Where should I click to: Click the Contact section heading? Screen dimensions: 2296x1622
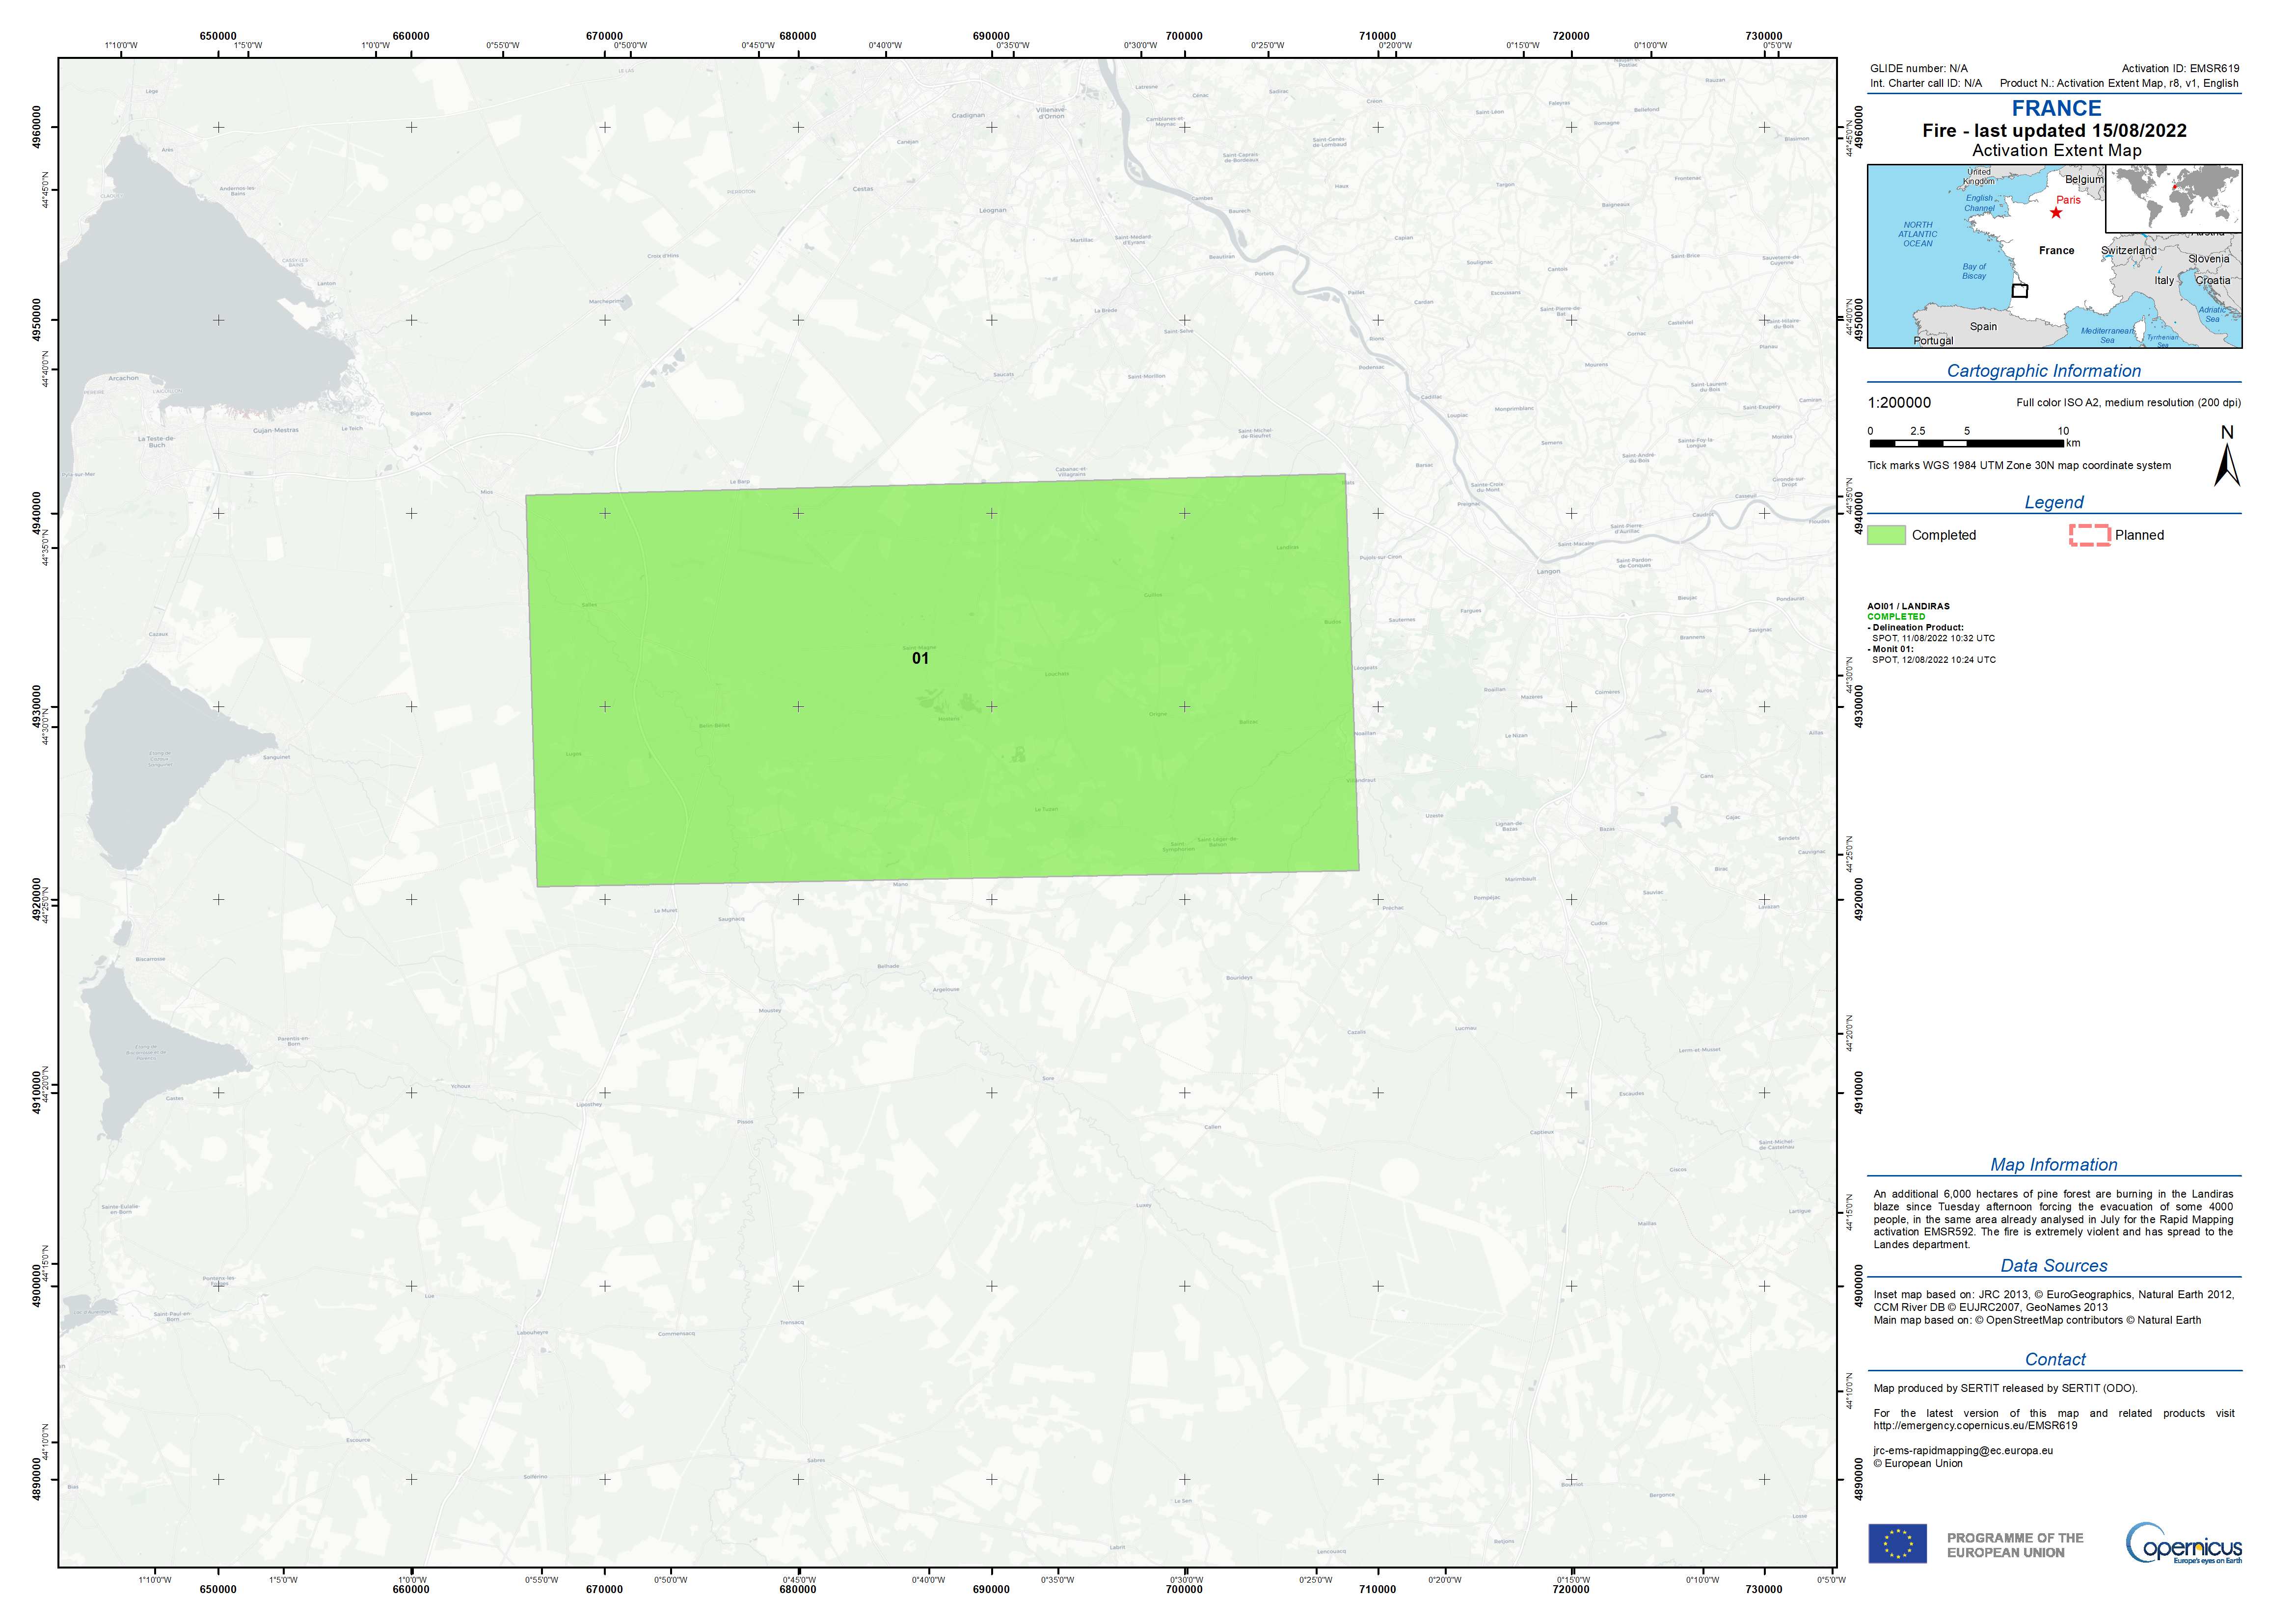[x=2055, y=1359]
